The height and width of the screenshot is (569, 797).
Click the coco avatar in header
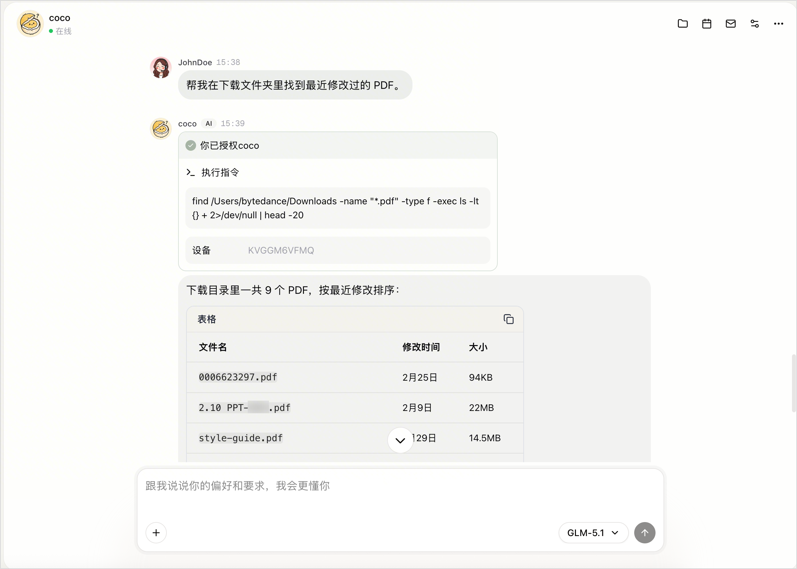pos(30,24)
